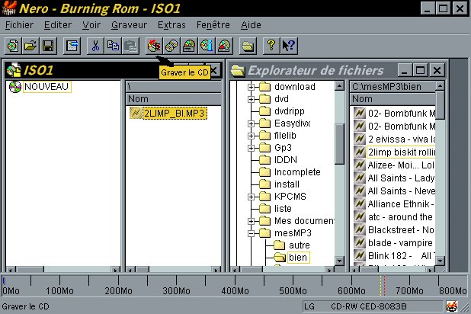The height and width of the screenshot is (314, 471).
Task: Select the liste folder
Action: click(x=283, y=209)
